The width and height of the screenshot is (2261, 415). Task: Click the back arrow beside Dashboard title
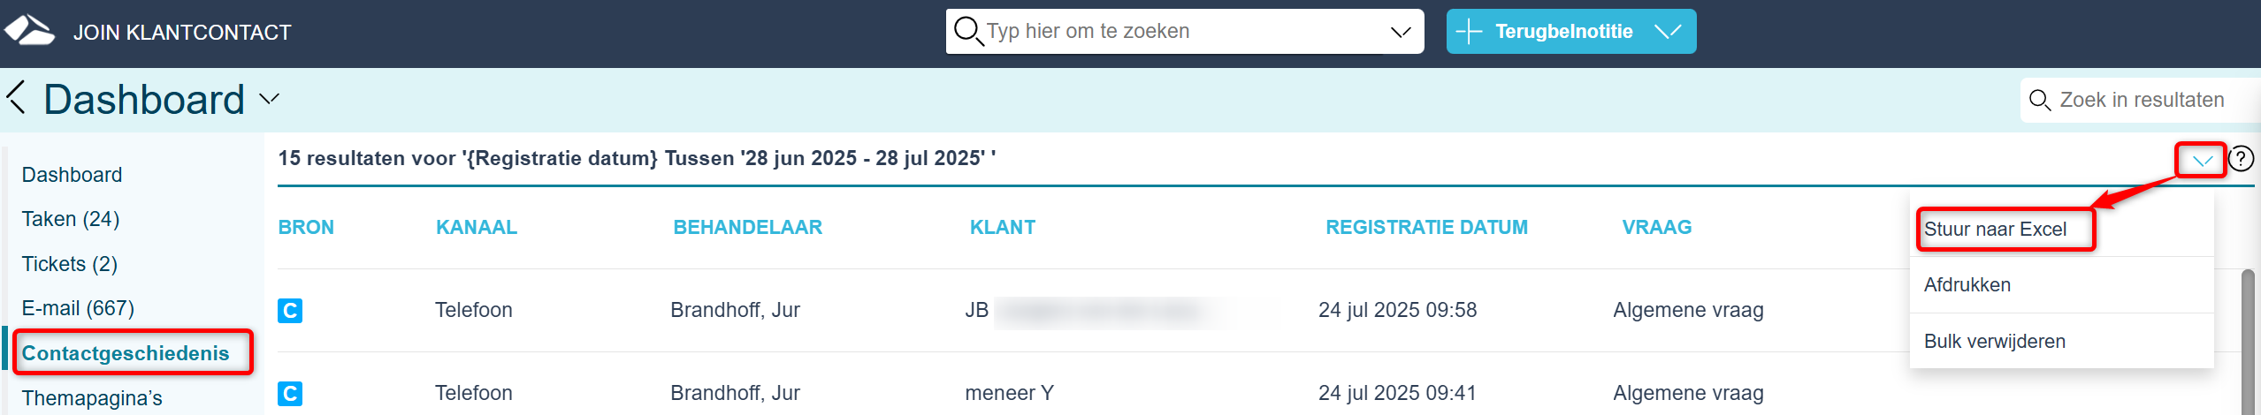tap(16, 97)
